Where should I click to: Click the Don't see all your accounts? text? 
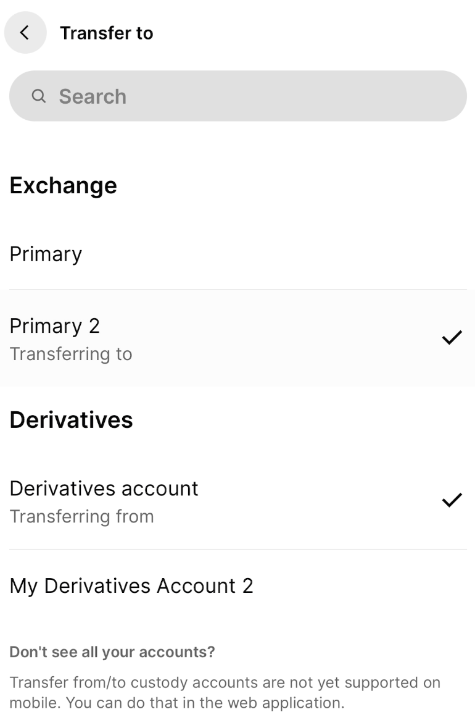pos(112,652)
